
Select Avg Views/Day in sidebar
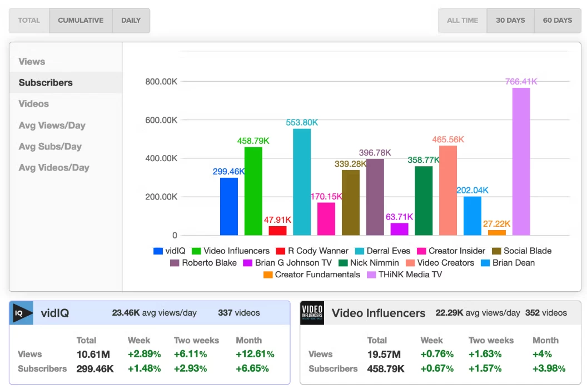[x=52, y=126]
